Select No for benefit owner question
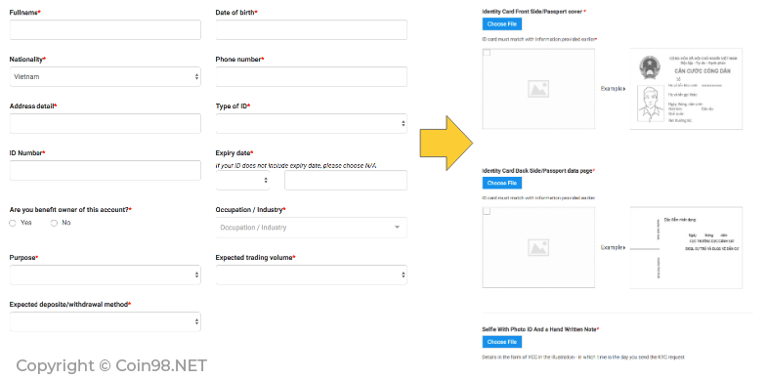767x379 pixels. pyautogui.click(x=54, y=223)
